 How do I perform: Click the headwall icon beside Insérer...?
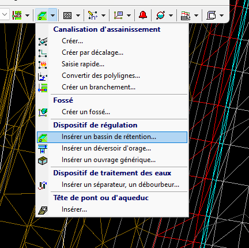(x=43, y=210)
